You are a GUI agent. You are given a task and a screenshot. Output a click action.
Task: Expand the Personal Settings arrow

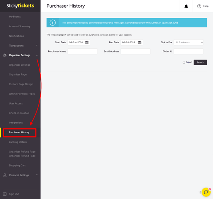(x=37, y=175)
